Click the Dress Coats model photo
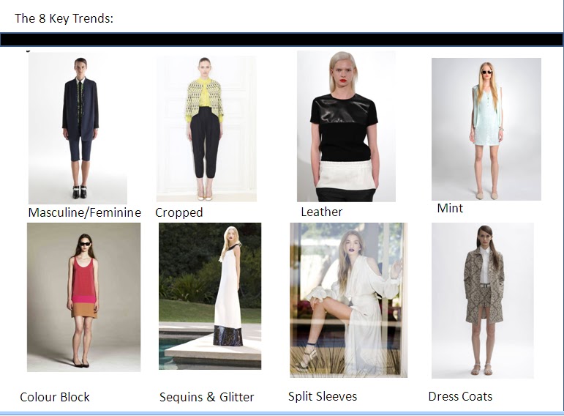 coord(483,300)
